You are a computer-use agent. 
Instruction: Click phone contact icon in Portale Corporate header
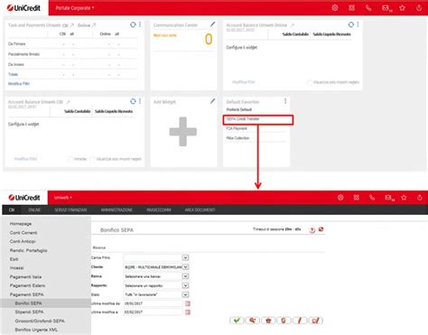[368, 8]
